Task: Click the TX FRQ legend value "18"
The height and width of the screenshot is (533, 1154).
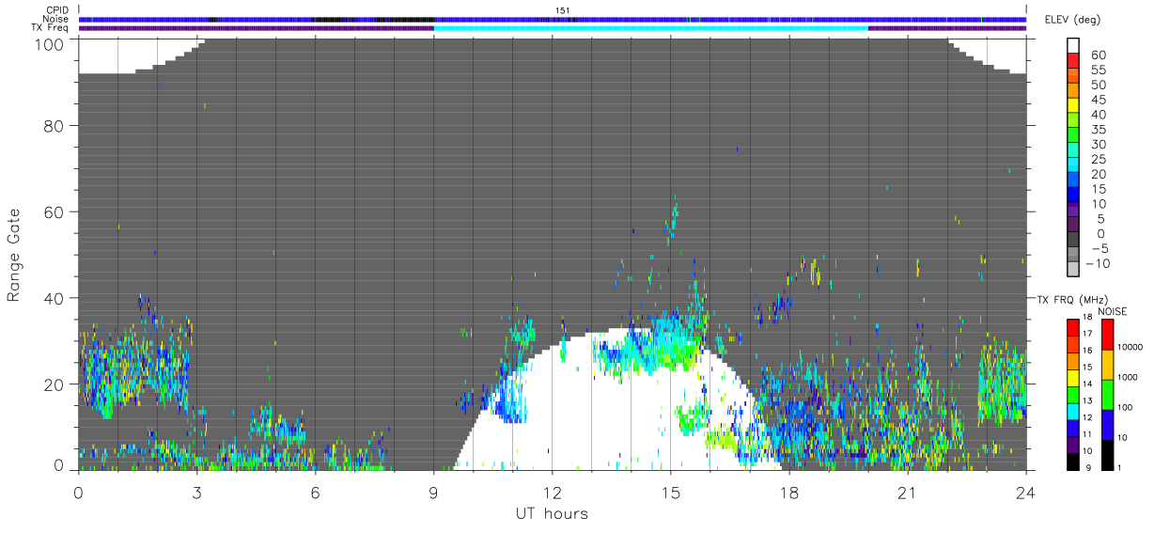Action: [1086, 316]
